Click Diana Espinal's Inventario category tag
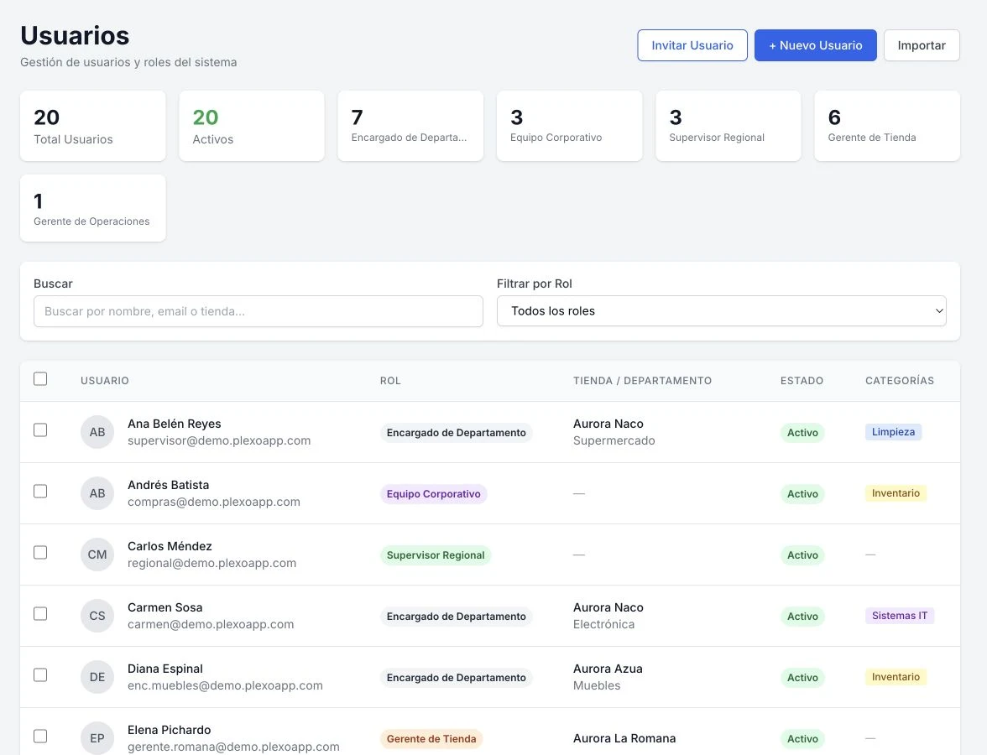The width and height of the screenshot is (987, 755). 896,677
